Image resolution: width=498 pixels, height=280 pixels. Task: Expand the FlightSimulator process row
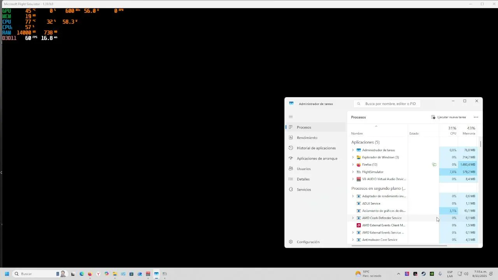(x=353, y=172)
